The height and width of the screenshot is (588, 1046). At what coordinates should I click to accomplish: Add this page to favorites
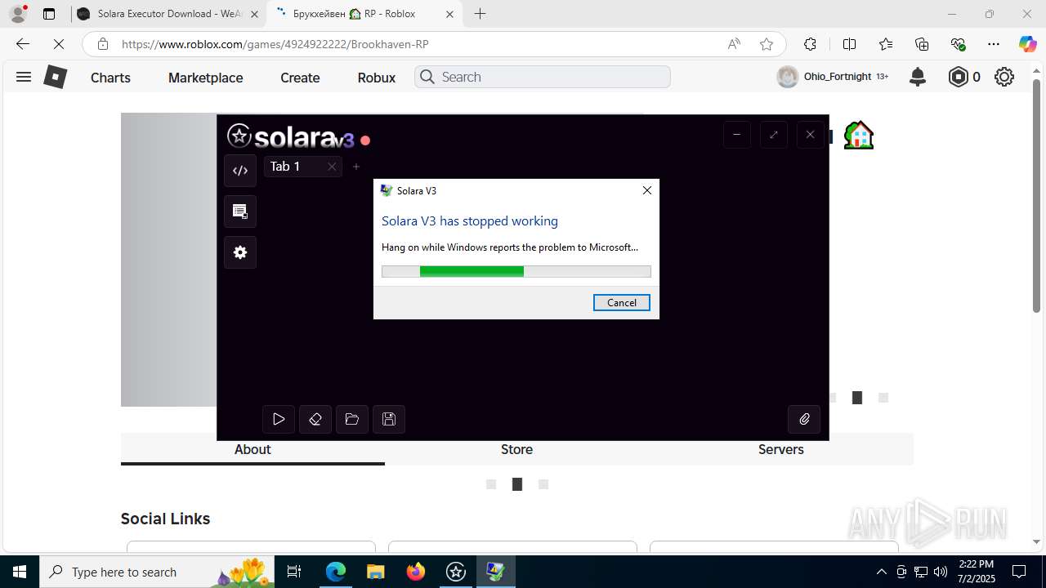767,44
